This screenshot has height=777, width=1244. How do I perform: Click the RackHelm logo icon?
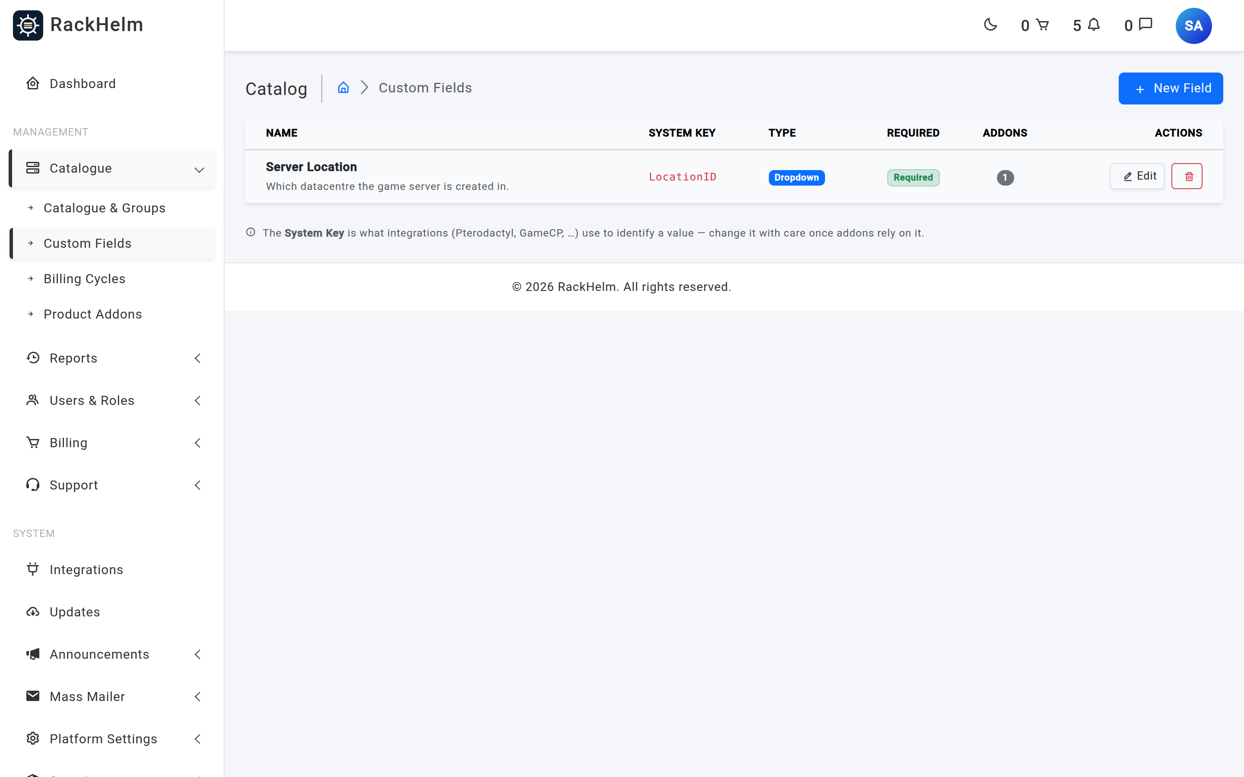click(x=28, y=25)
